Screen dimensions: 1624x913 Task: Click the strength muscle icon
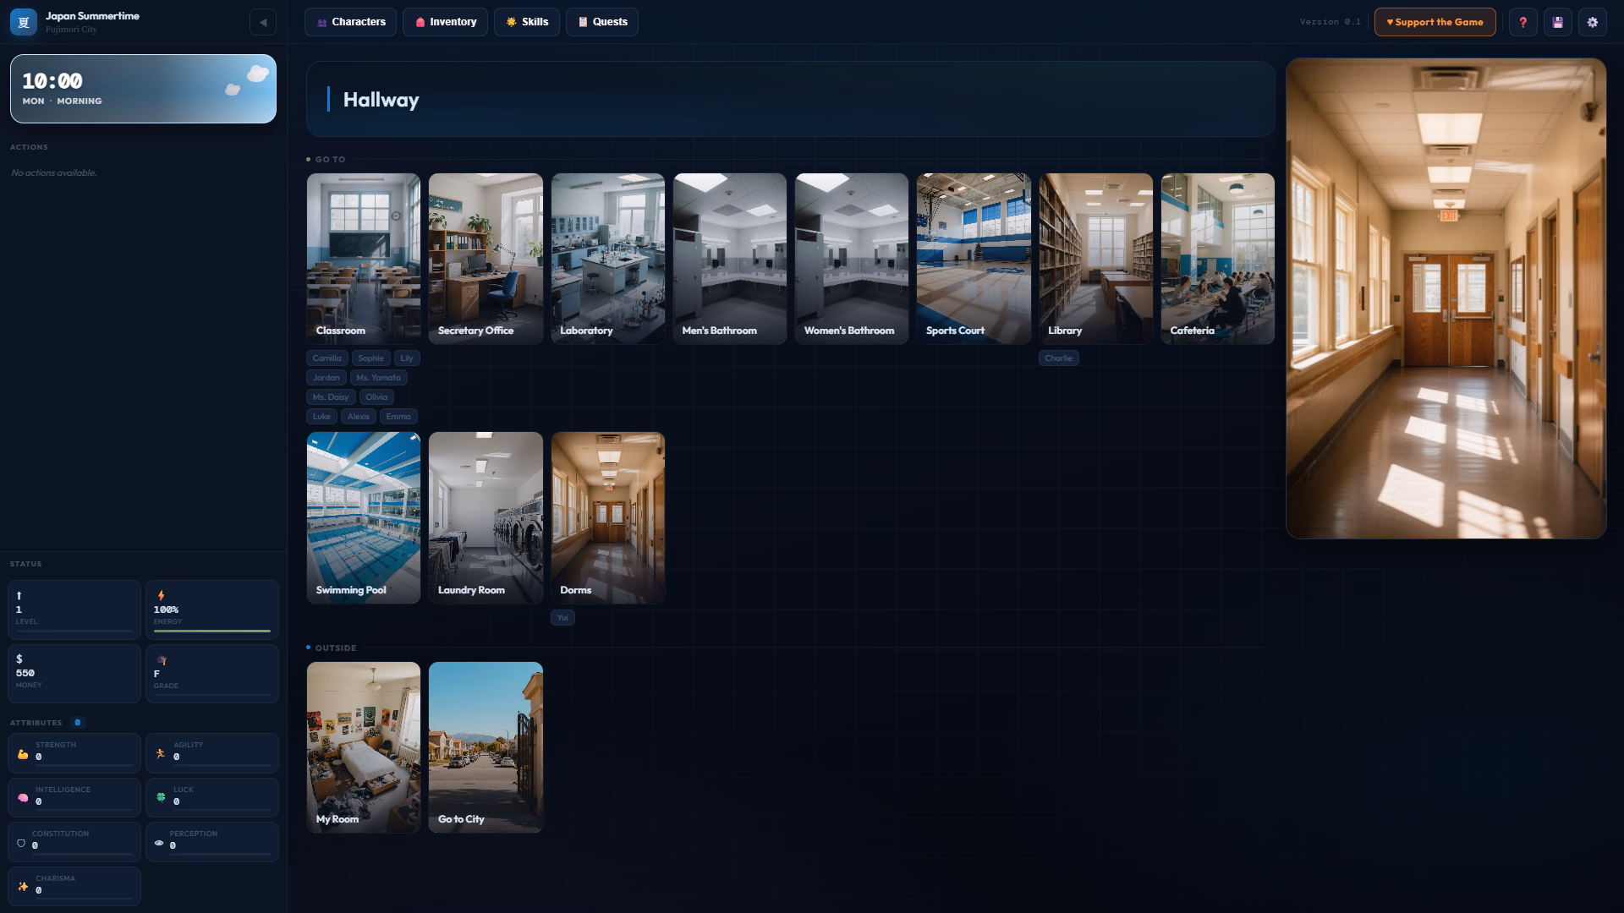click(23, 753)
